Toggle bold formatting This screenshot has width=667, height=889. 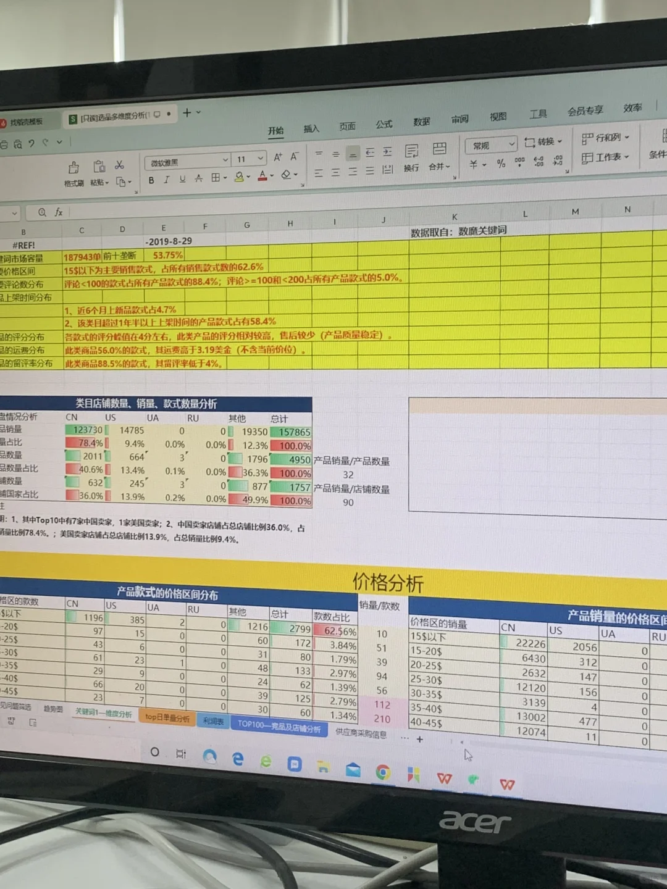point(151,180)
